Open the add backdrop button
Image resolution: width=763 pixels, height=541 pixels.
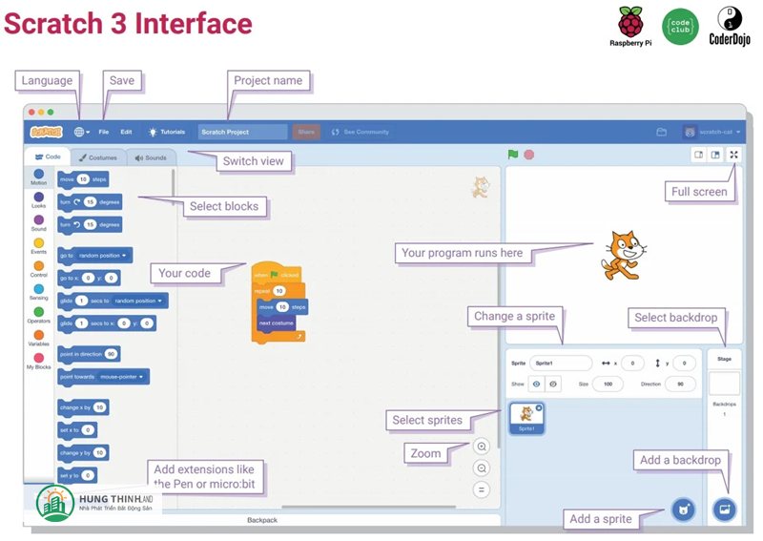pyautogui.click(x=724, y=510)
